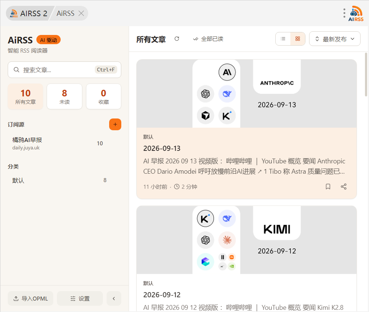Image resolution: width=369 pixels, height=312 pixels.
Task: Switch to the AIRSS 2 tab
Action: 29,14
